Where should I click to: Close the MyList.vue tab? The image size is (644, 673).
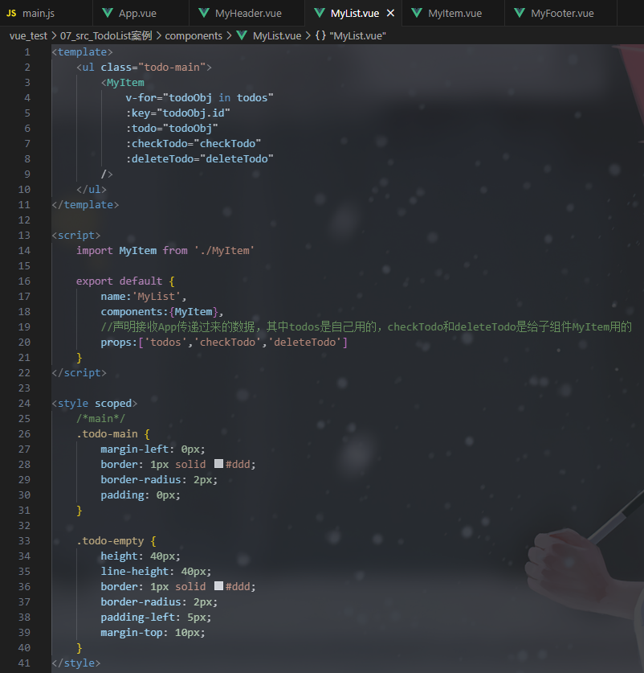pyautogui.click(x=390, y=14)
